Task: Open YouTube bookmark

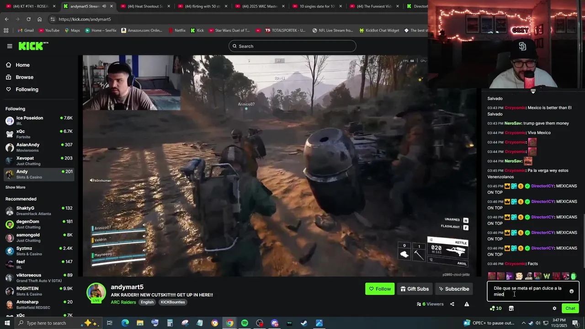Action: [x=49, y=31]
